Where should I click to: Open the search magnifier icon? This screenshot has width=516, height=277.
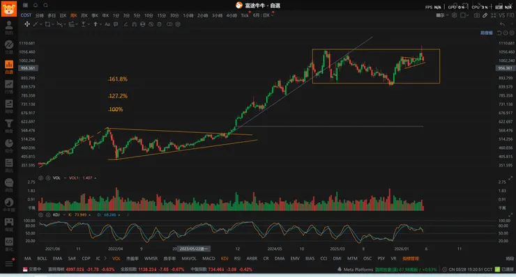point(46,6)
